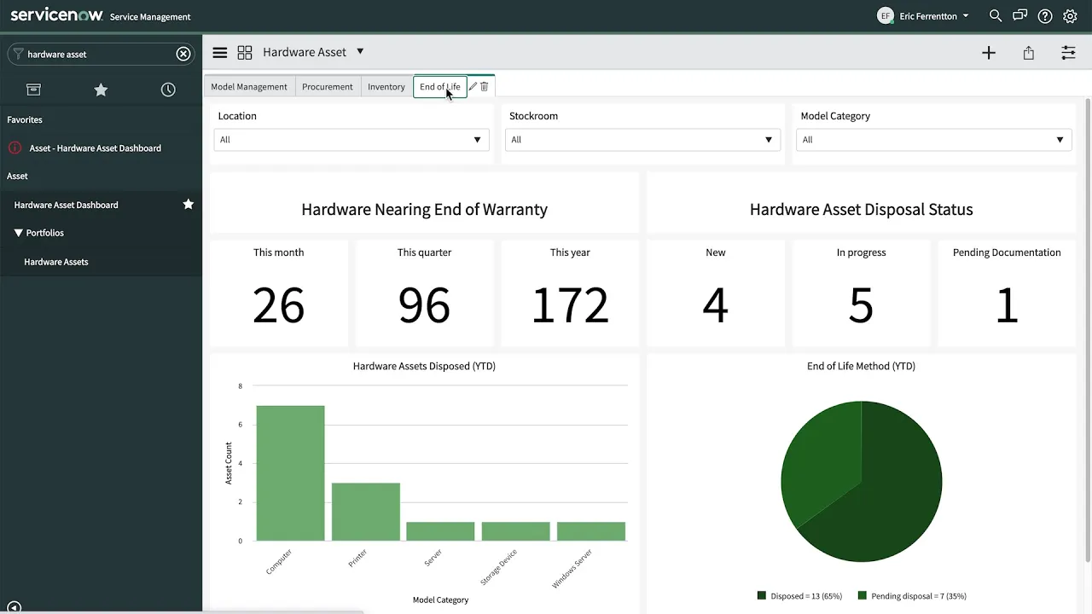Clear the hardware asset search with the X button
1092x614 pixels.
tap(183, 53)
